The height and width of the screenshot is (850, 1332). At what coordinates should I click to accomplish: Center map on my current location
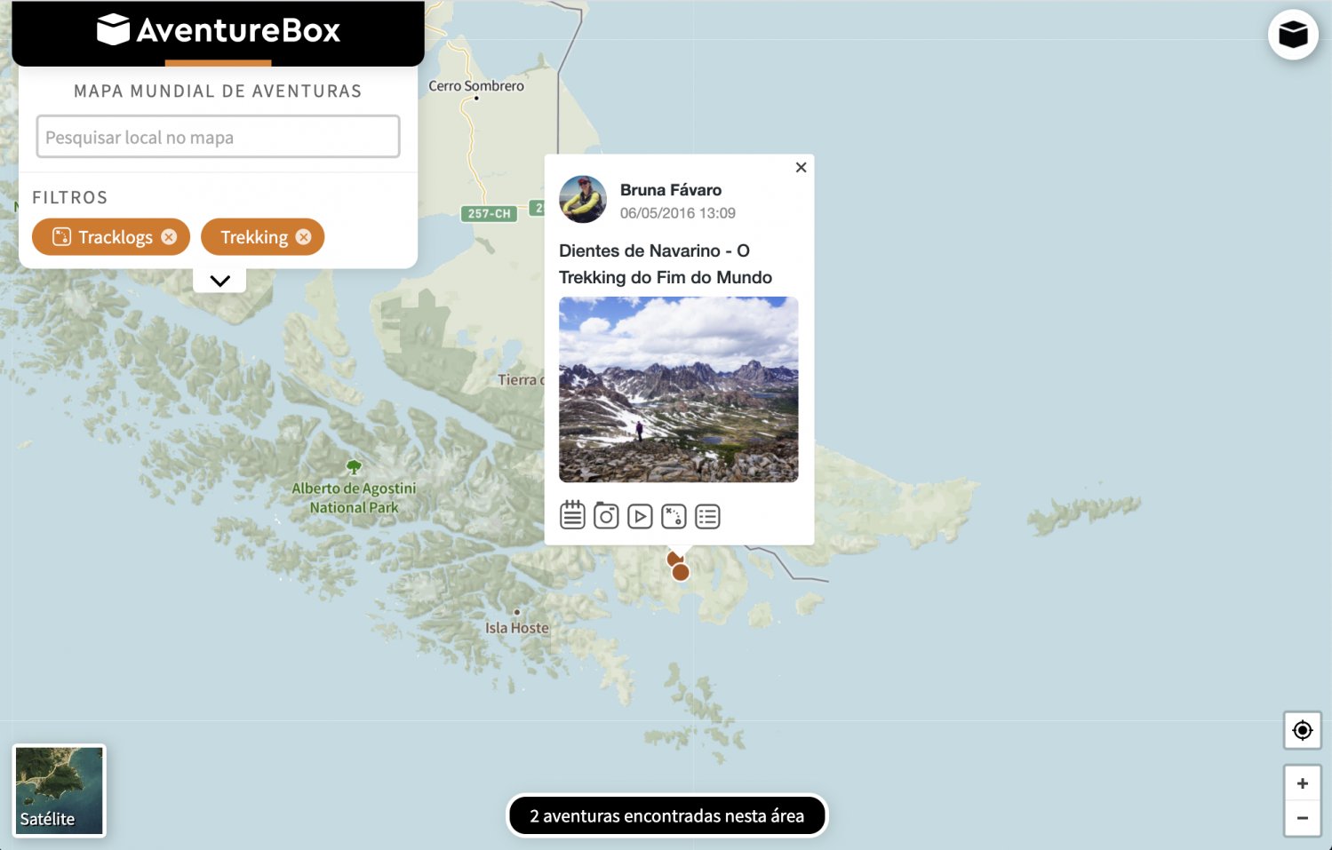tap(1302, 730)
